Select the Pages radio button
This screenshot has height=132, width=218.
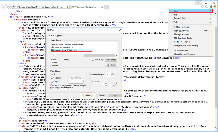pos(52,81)
